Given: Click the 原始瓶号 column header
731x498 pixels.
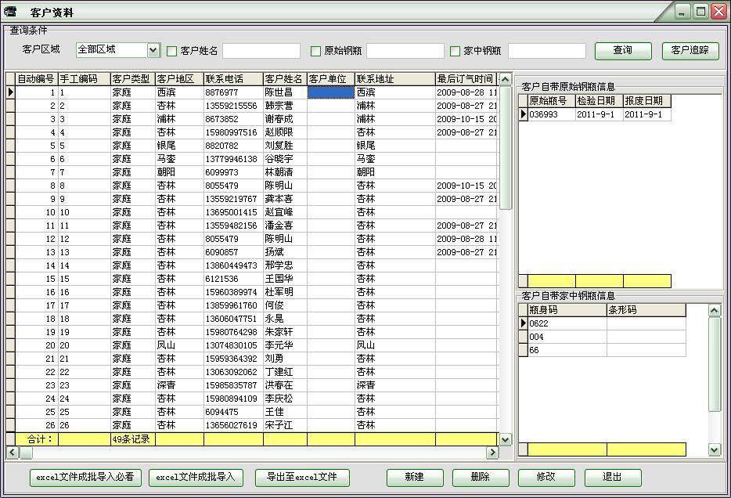Looking at the screenshot, I should pos(552,101).
